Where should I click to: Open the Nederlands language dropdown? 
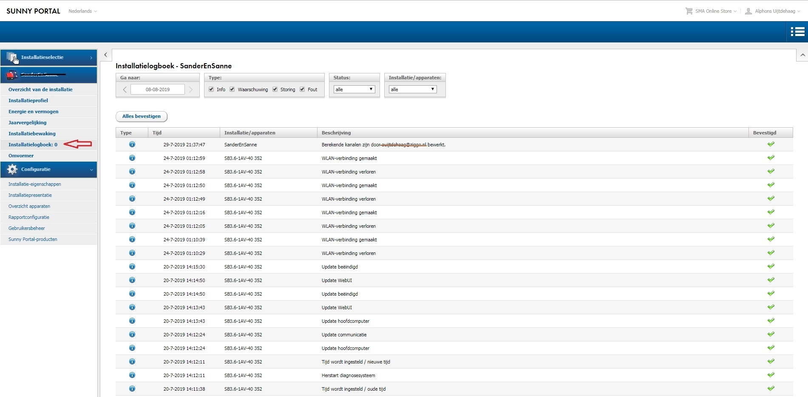[x=83, y=11]
